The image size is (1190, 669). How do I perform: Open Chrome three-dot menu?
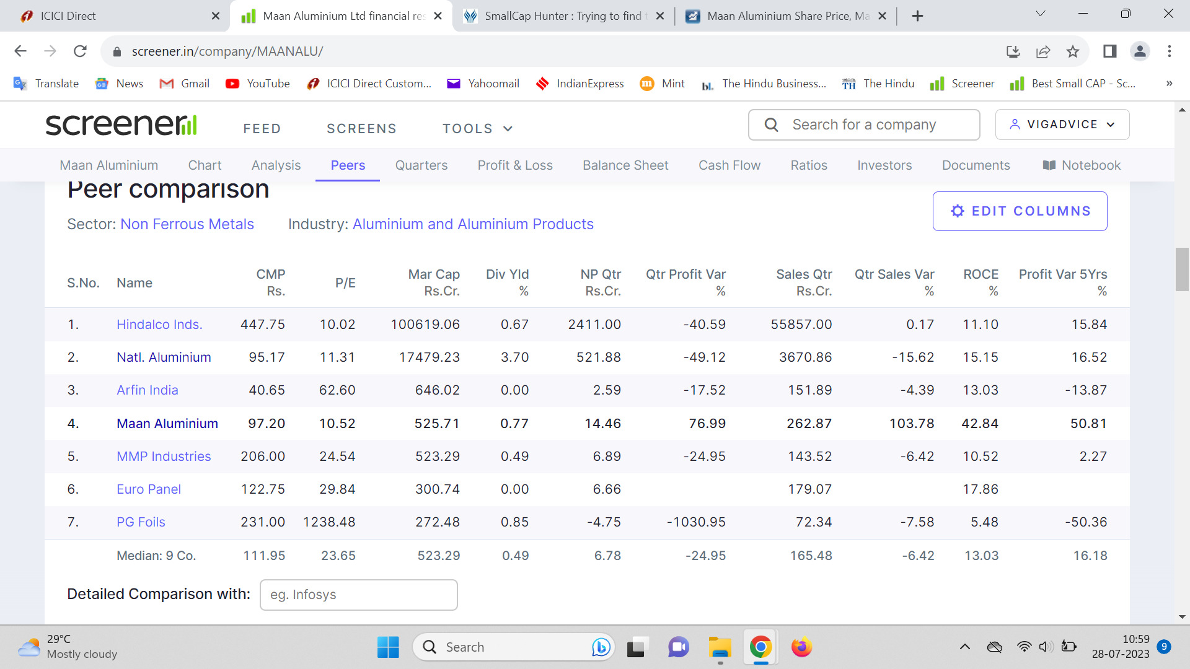pos(1170,51)
